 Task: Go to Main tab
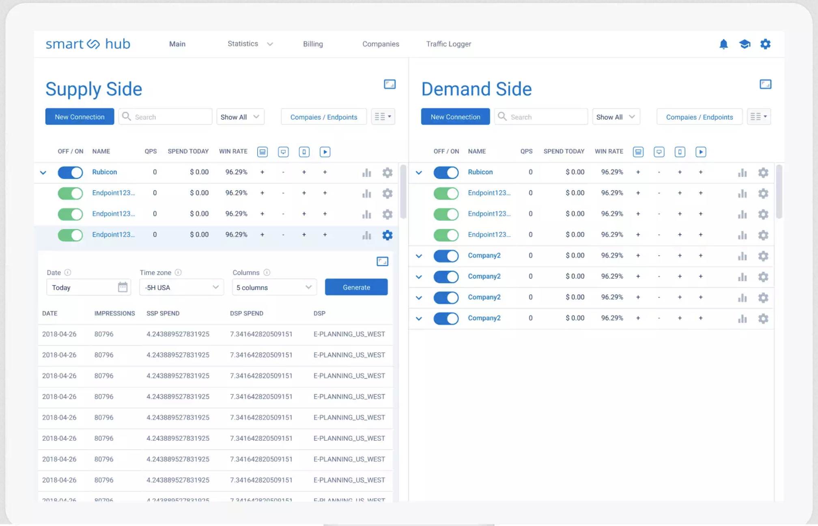(x=177, y=44)
